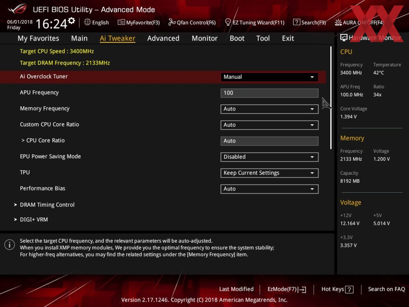The image size is (409, 307).
Task: Expand the Performance Bias dropdown
Action: point(269,189)
